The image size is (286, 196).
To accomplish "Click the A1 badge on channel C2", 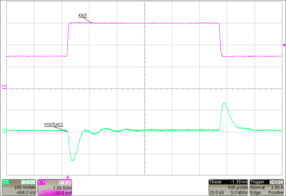I will 32,182.
